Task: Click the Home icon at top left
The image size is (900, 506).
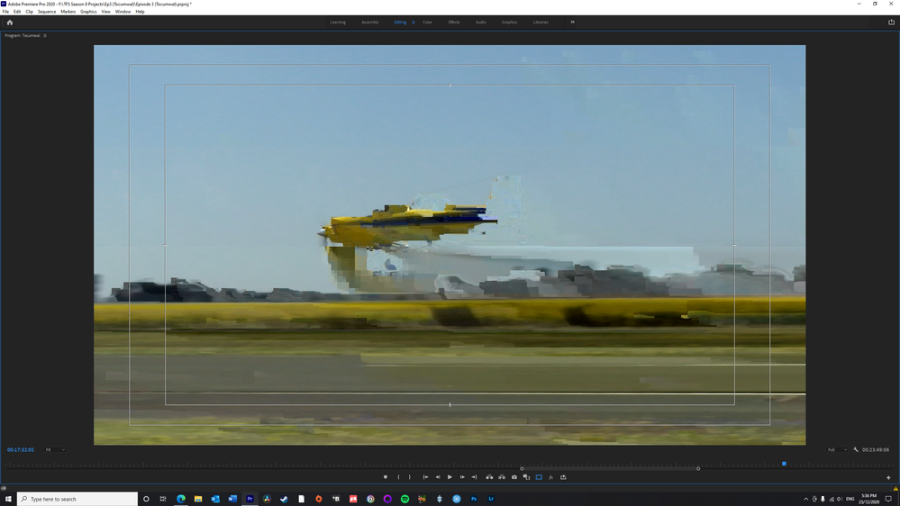Action: [x=10, y=23]
